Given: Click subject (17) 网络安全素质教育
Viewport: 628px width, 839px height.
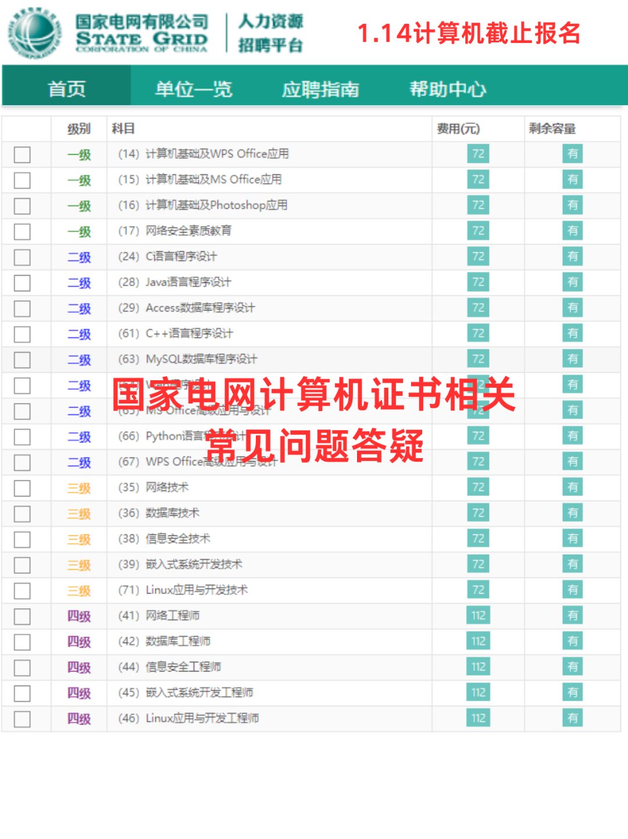Looking at the screenshot, I should click(x=175, y=231).
